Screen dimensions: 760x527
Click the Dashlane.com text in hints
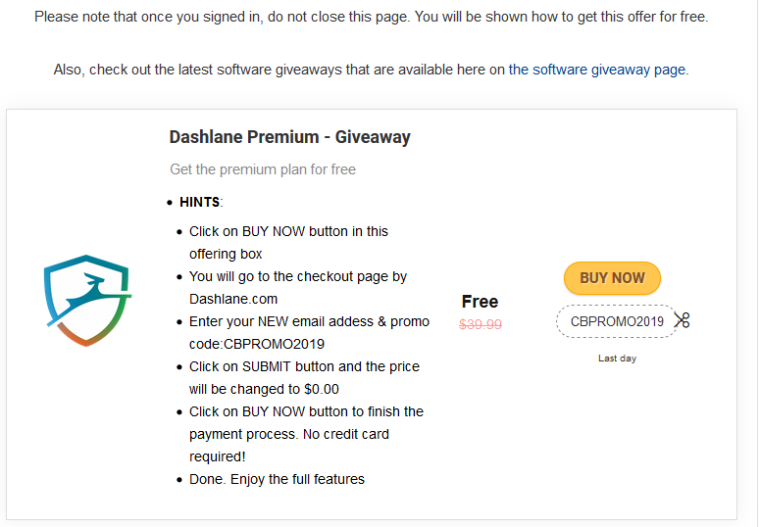pyautogui.click(x=233, y=299)
